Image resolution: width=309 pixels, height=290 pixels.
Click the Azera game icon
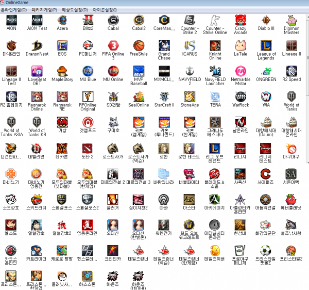(62, 20)
